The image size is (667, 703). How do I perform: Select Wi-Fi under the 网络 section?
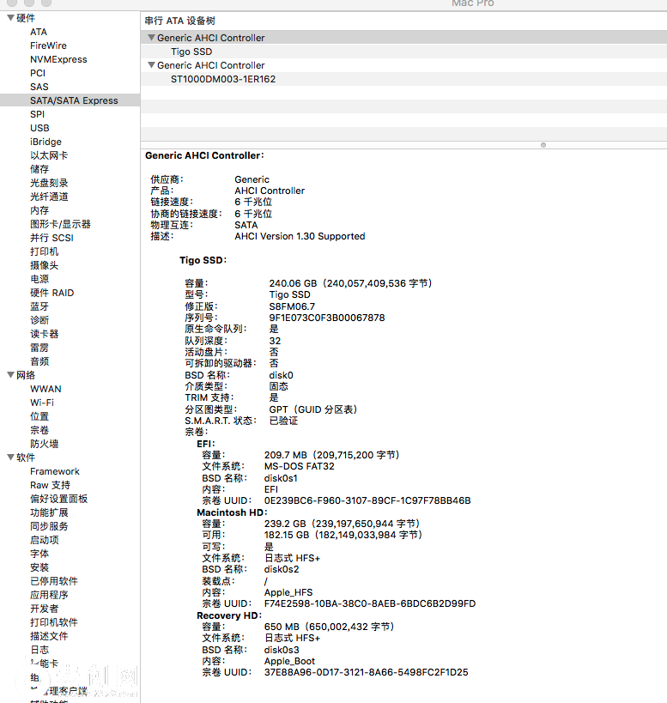42,403
